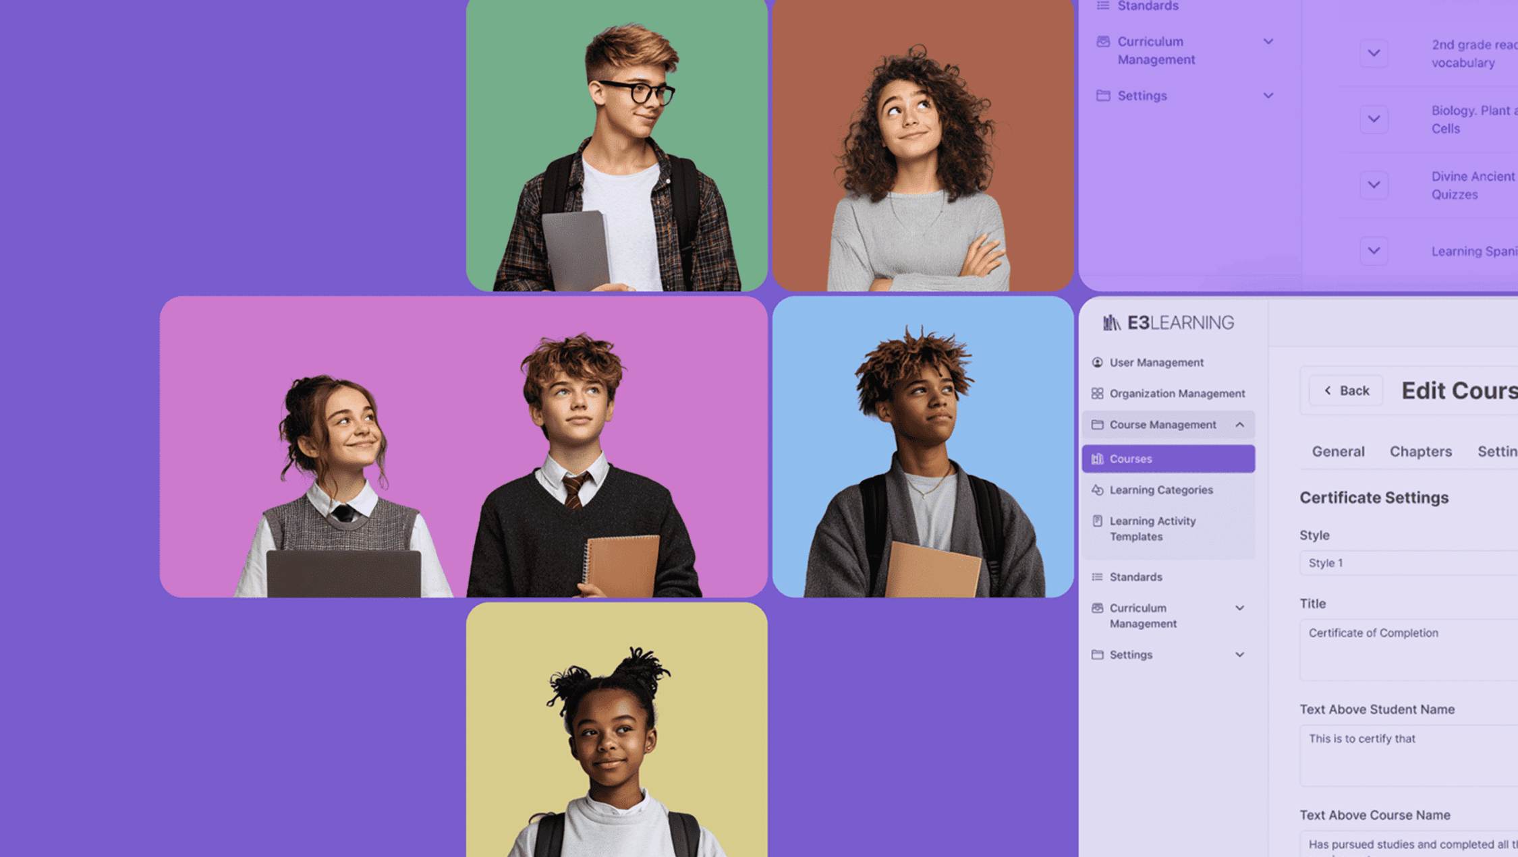Viewport: 1518px width, 857px height.
Task: Click the Text Above Student Name field
Action: point(1407,755)
